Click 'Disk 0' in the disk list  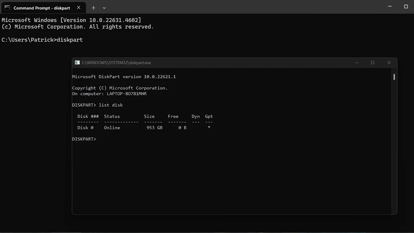(x=86, y=128)
